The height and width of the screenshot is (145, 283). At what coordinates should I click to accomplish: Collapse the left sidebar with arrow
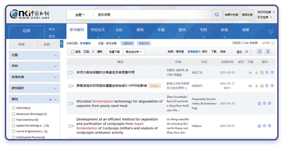coord(61,43)
